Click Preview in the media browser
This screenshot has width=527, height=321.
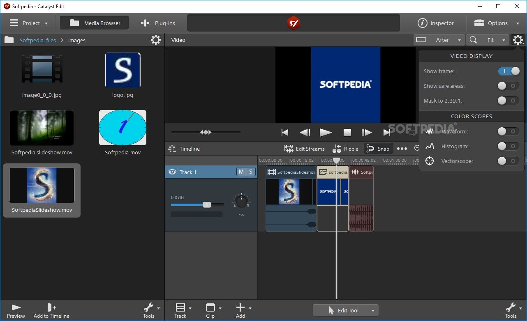click(x=16, y=311)
